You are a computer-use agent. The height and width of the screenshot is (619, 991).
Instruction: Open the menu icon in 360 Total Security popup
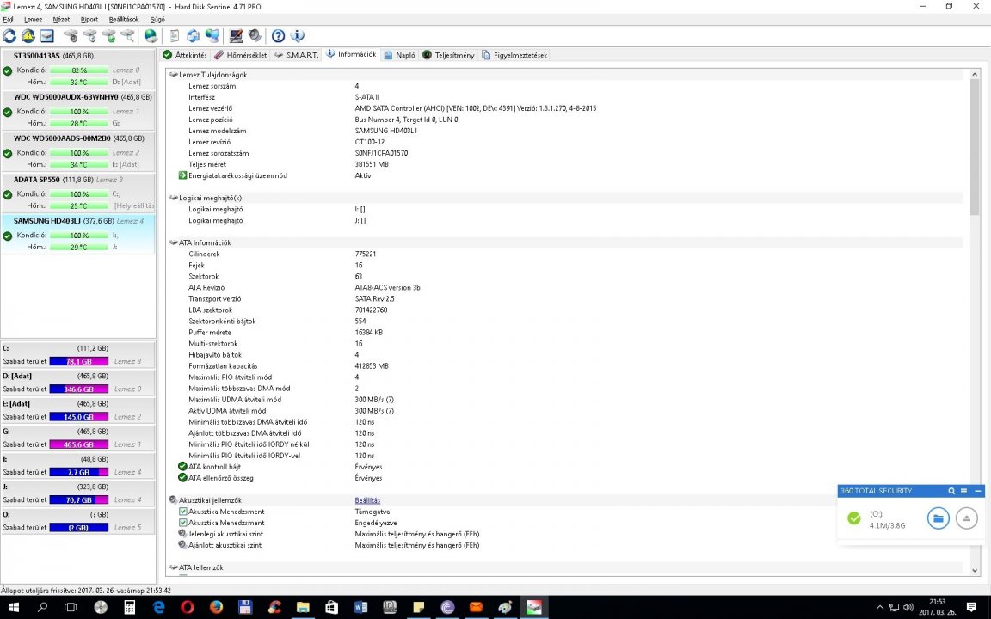(963, 491)
